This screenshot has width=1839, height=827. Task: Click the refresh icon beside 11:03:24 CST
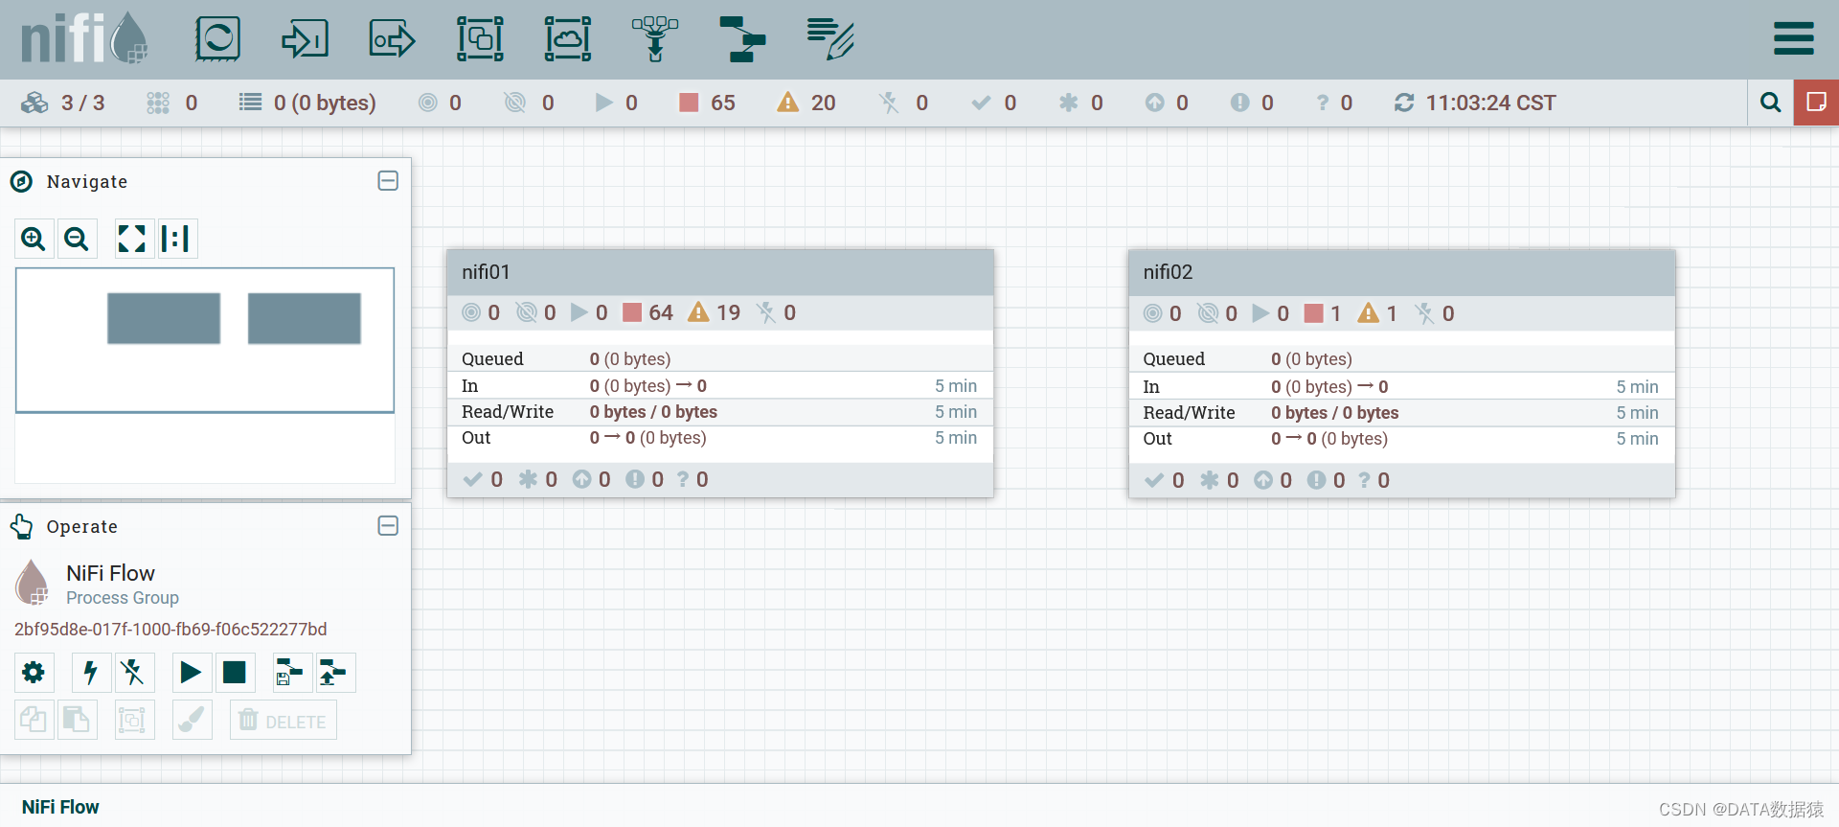(x=1404, y=103)
